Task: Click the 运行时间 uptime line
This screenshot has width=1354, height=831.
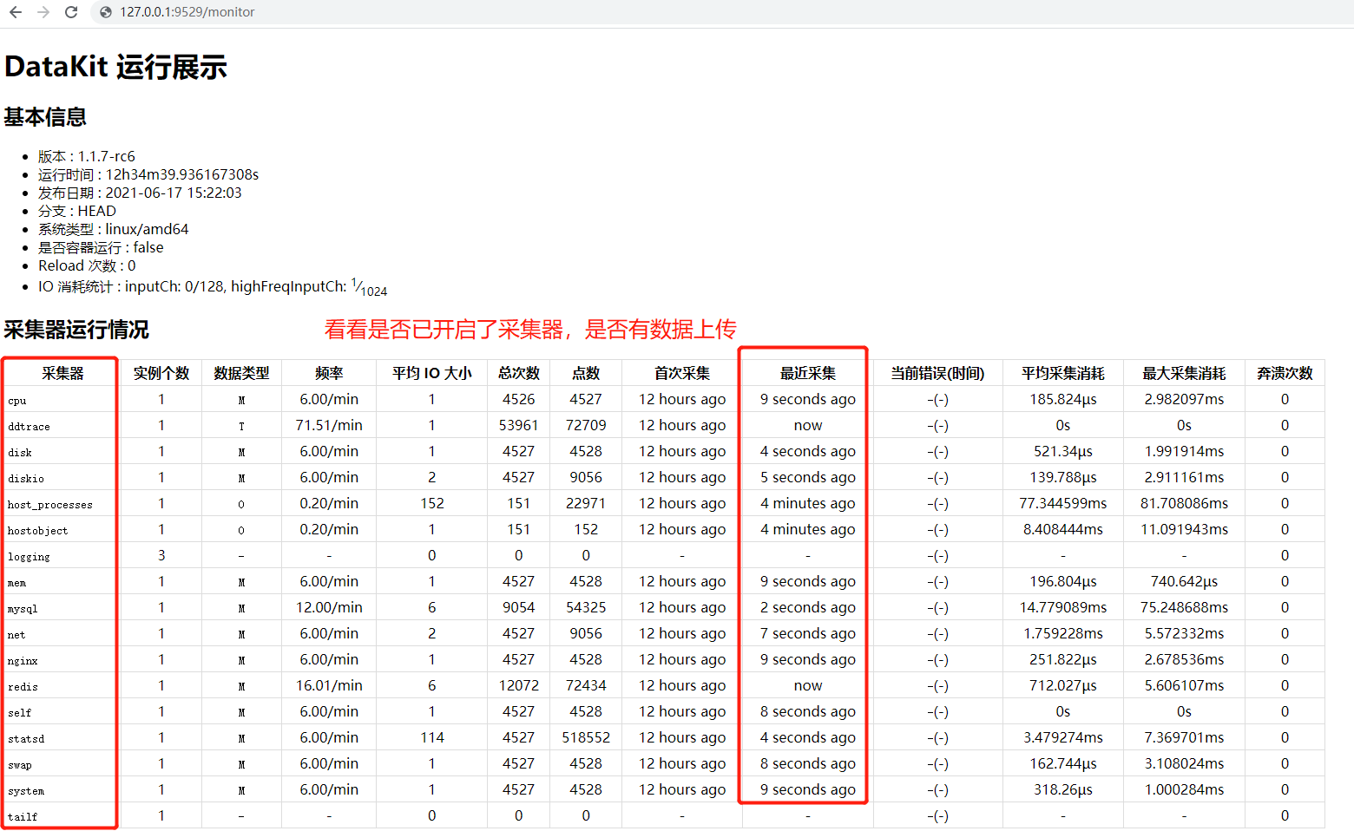Action: pos(148,174)
